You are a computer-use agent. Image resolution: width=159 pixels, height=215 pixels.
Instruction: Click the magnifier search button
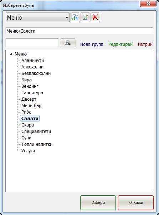click(x=68, y=43)
